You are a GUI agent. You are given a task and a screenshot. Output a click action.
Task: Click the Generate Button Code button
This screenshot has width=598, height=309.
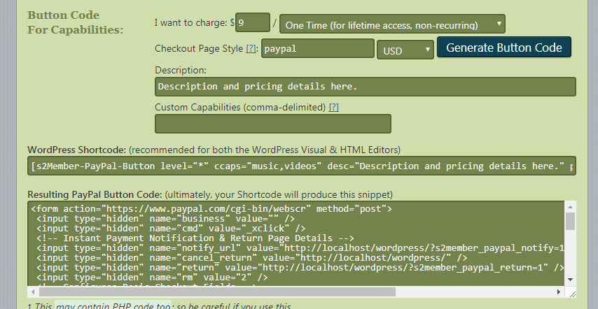pos(504,48)
